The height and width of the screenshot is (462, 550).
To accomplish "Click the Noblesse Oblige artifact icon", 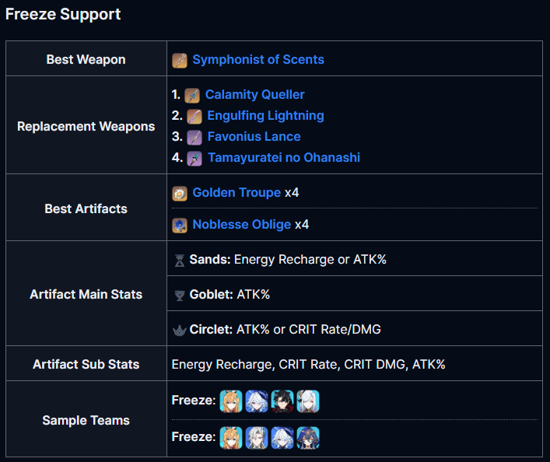I will 180,226.
